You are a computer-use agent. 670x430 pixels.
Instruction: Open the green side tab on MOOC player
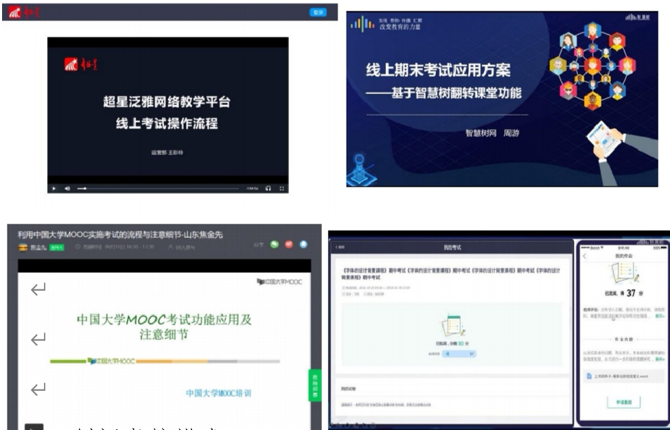tap(314, 385)
